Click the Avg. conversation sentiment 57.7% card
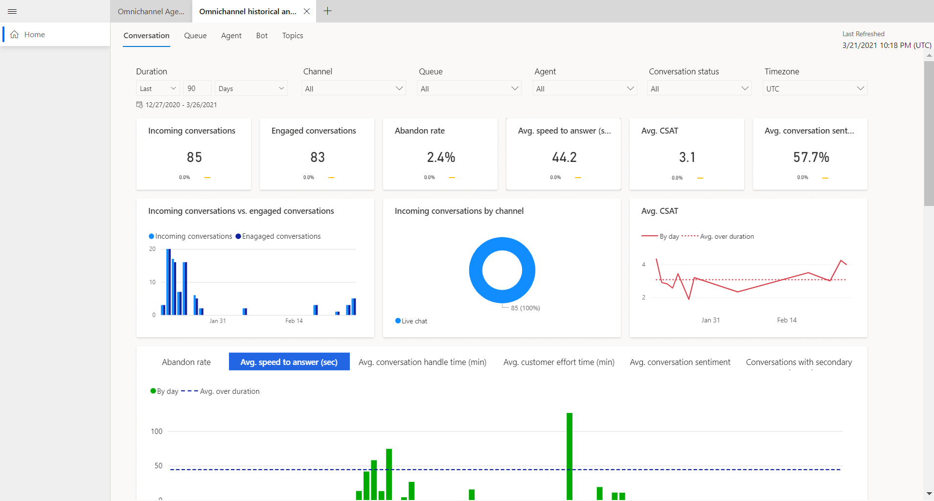 [810, 154]
